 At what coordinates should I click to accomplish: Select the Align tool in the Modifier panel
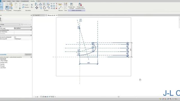point(37,4)
